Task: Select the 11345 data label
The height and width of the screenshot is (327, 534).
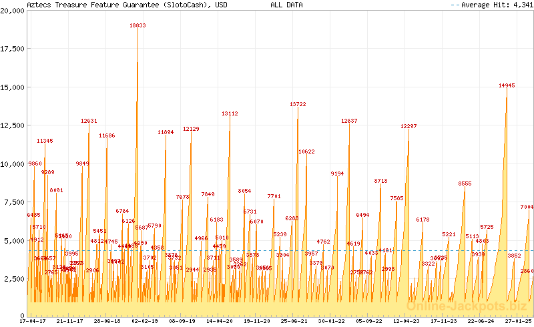Action: pos(45,141)
